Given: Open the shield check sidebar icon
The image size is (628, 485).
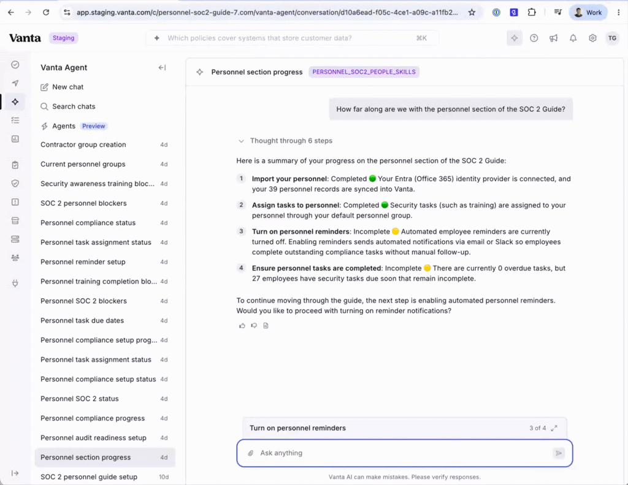Looking at the screenshot, I should tap(15, 183).
